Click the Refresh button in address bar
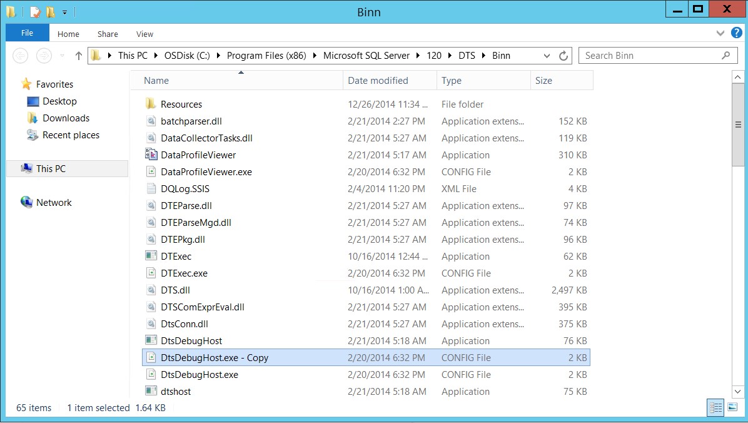This screenshot has width=748, height=423. [x=564, y=56]
